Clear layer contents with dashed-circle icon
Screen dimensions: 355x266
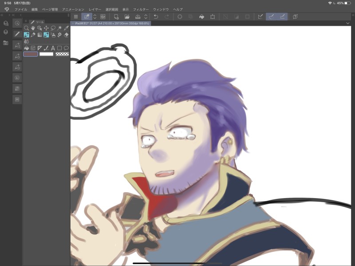(x=180, y=17)
